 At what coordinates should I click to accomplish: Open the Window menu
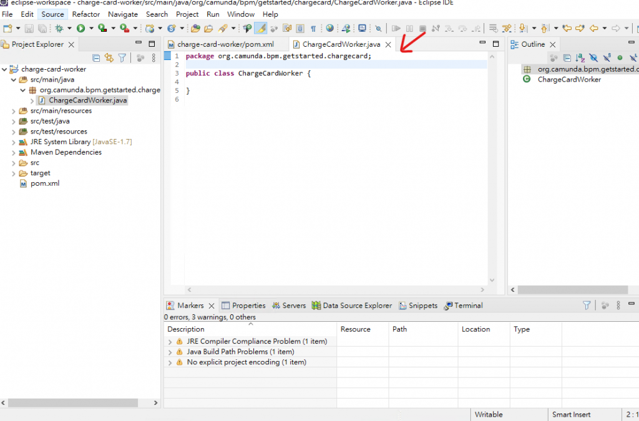click(241, 14)
